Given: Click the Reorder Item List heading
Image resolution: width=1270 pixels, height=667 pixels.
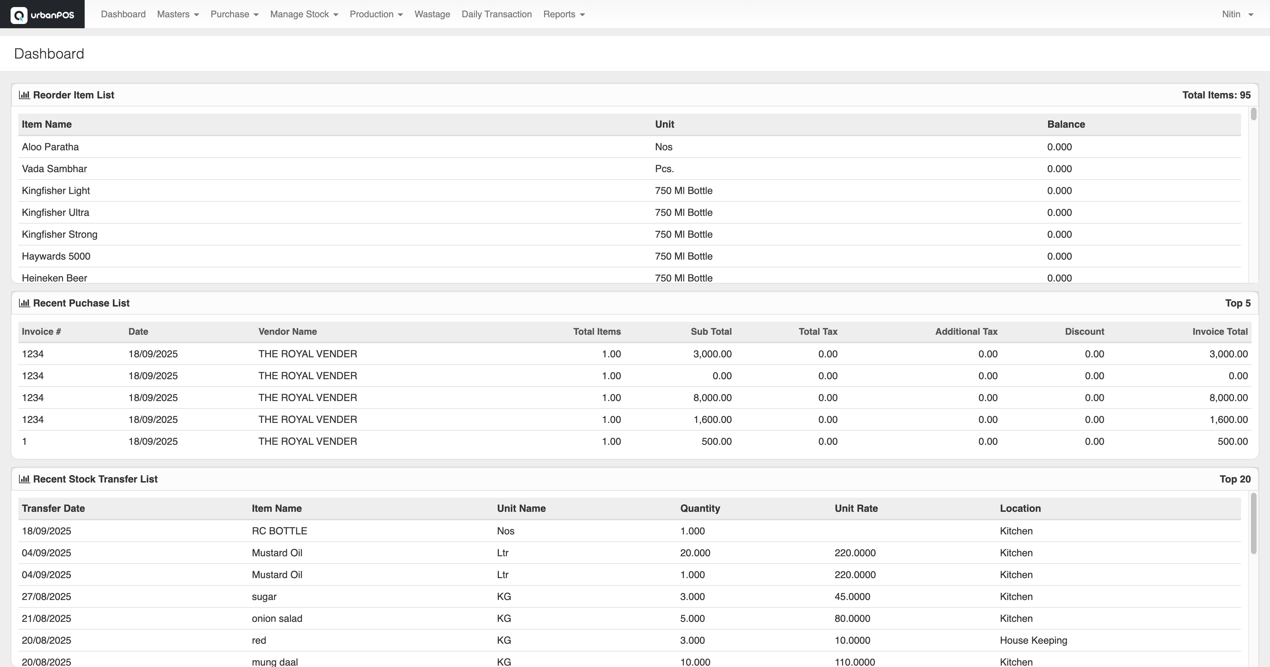Looking at the screenshot, I should click(x=73, y=95).
